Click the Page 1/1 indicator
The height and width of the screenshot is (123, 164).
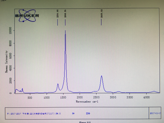click(85, 122)
